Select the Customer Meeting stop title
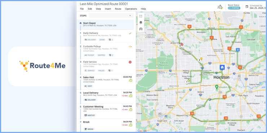 (93, 106)
